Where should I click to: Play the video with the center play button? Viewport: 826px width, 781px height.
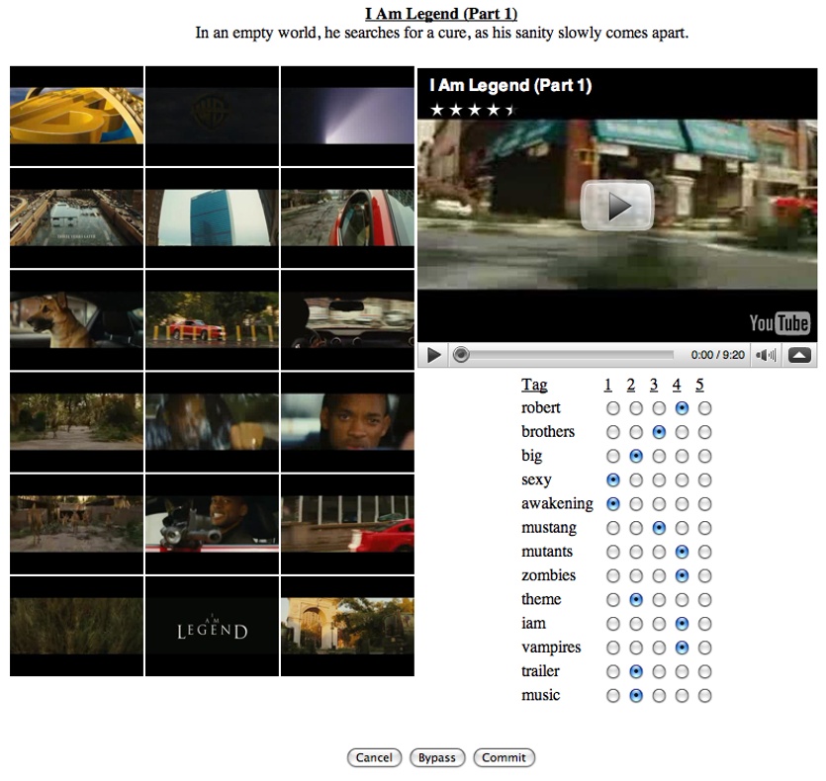click(617, 206)
